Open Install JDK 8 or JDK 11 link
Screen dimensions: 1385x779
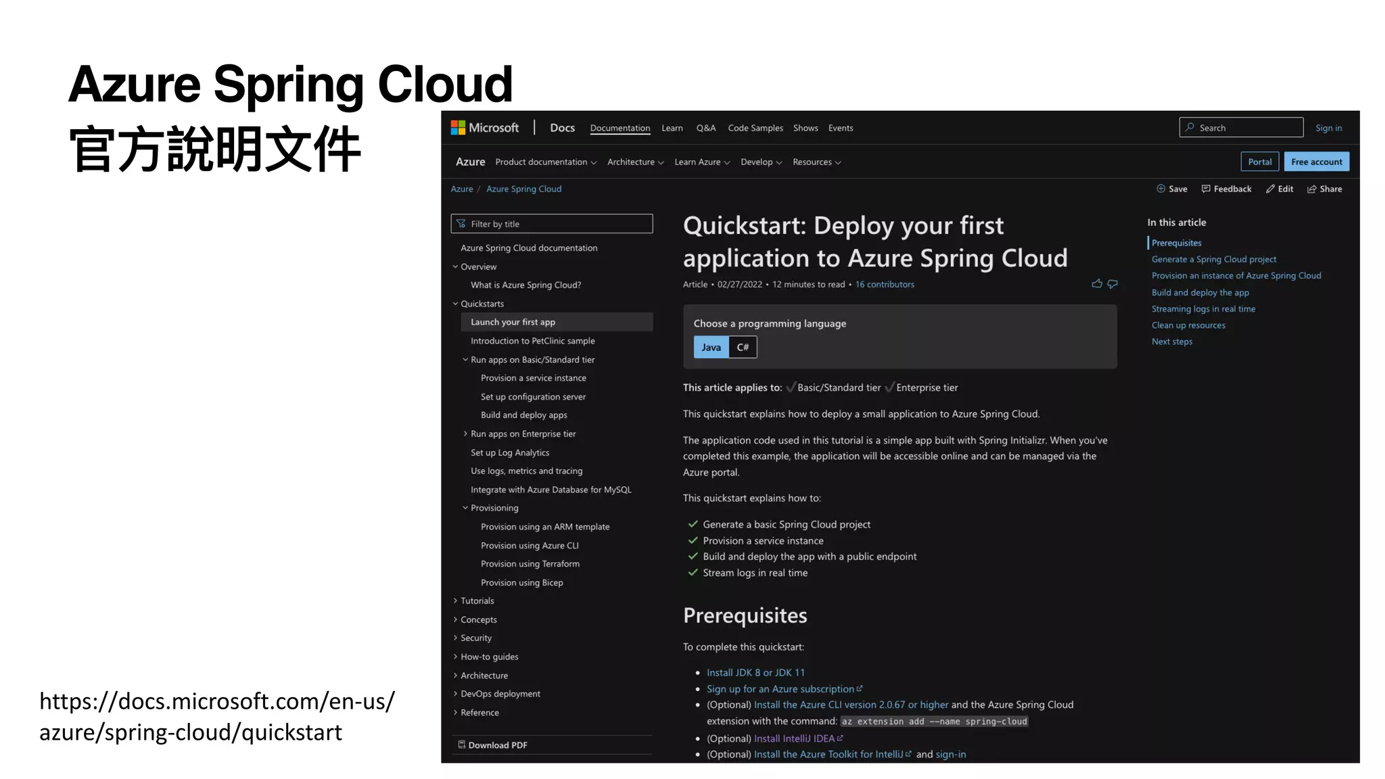[x=755, y=672]
